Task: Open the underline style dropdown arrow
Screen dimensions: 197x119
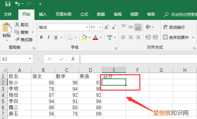Action: click(x=61, y=37)
